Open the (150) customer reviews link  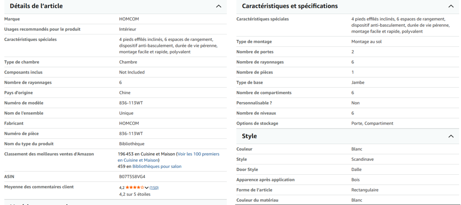[x=154, y=188]
